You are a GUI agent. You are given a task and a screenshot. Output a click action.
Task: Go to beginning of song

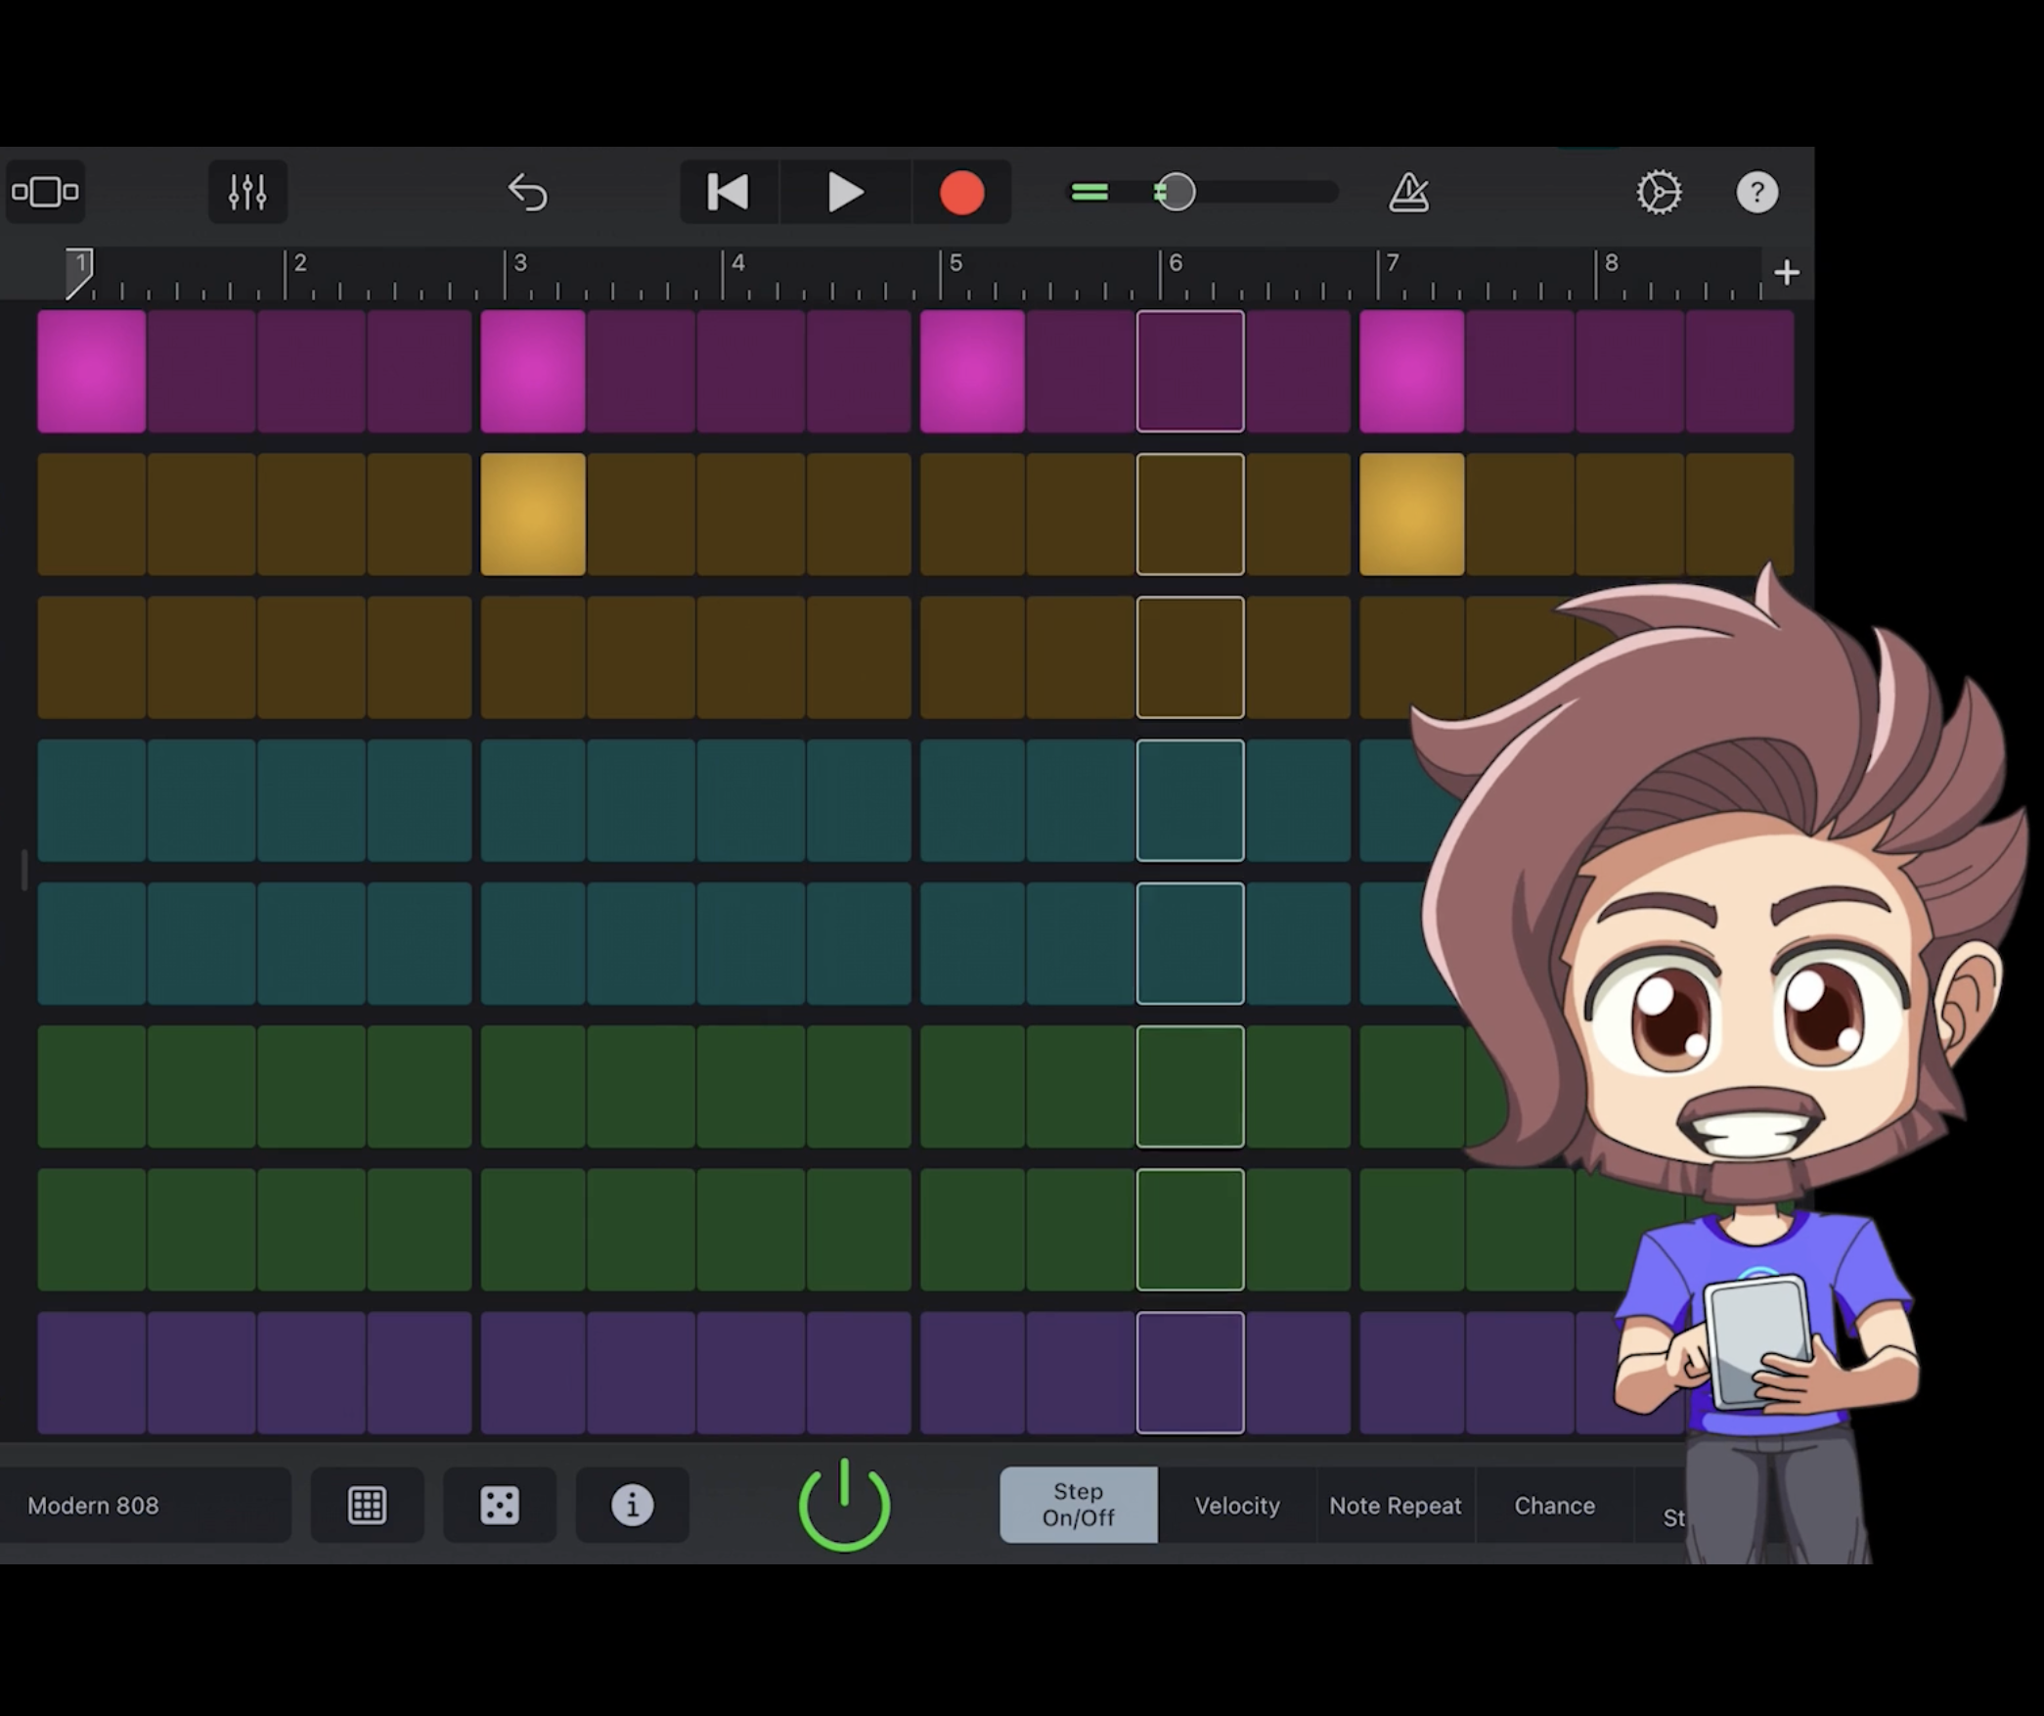(728, 192)
